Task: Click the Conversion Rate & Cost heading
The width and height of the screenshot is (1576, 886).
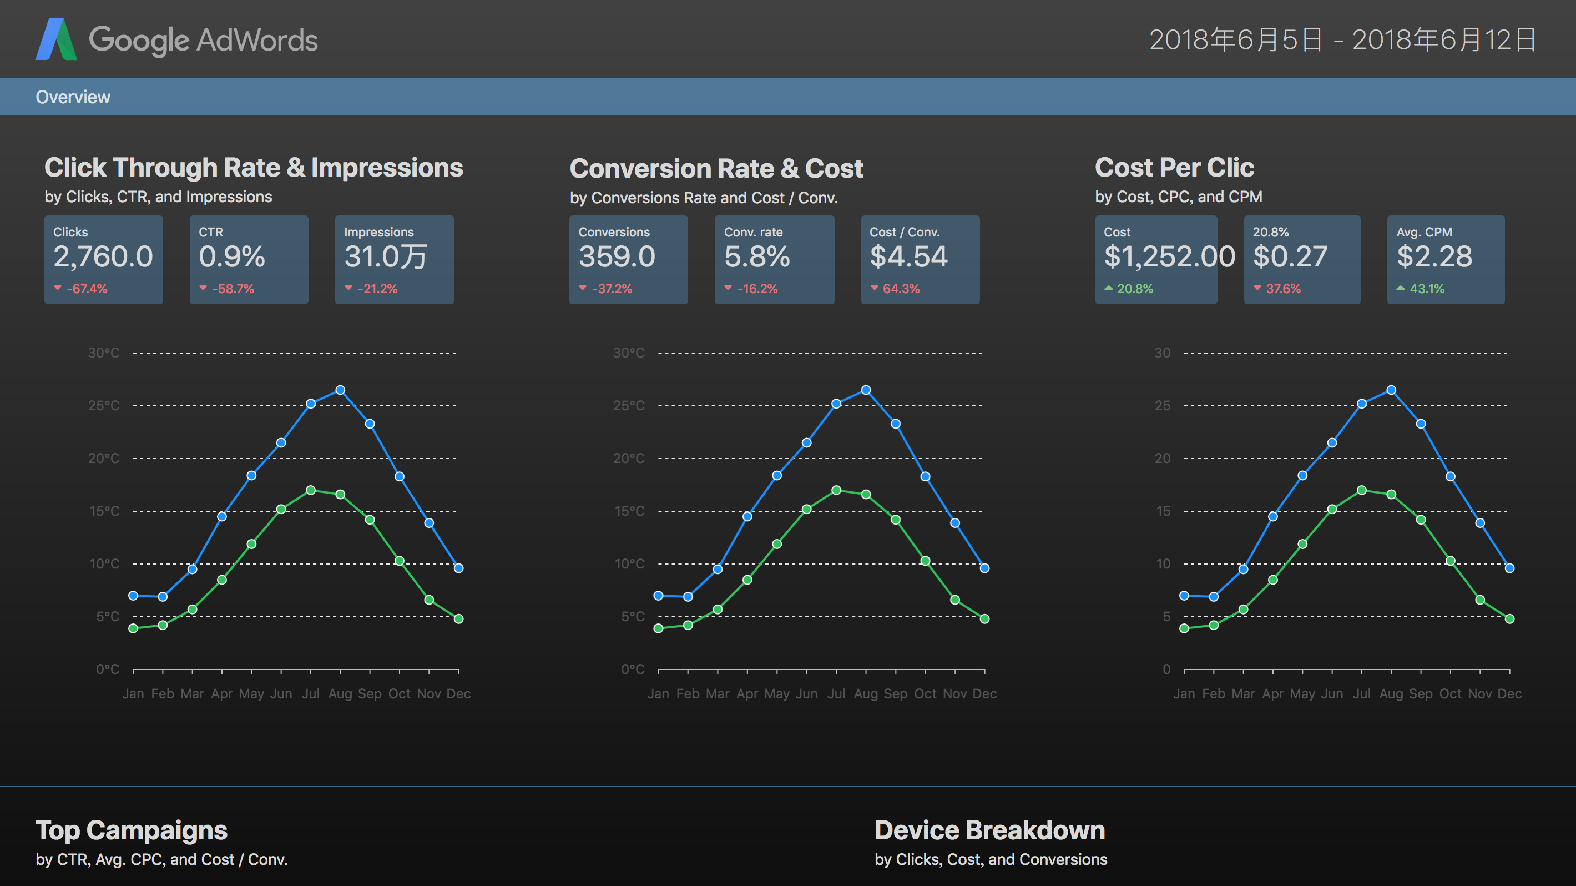Action: coord(716,168)
